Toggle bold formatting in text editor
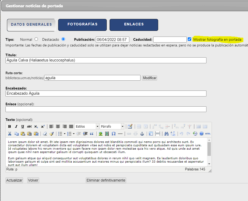The image size is (248, 201). [x=10, y=127]
